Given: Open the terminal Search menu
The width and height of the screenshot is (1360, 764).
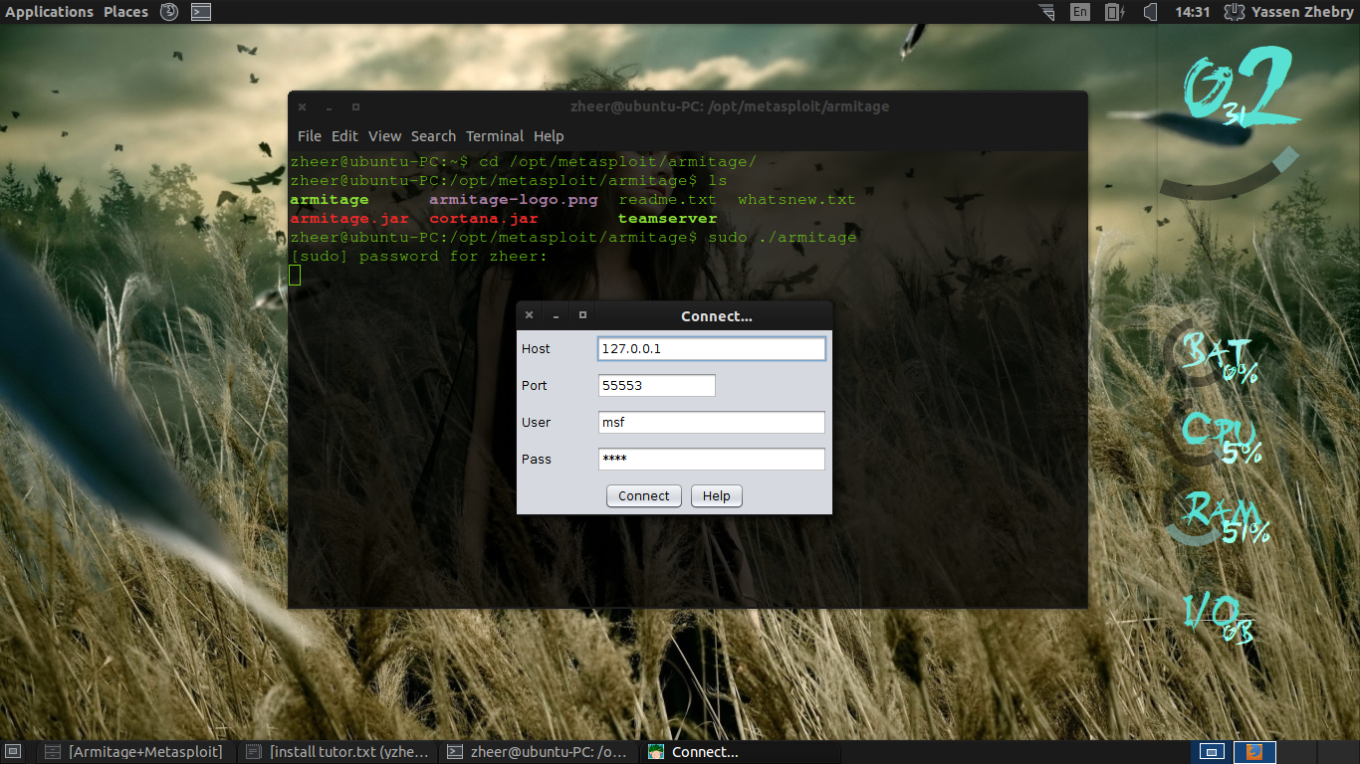Looking at the screenshot, I should click(433, 136).
